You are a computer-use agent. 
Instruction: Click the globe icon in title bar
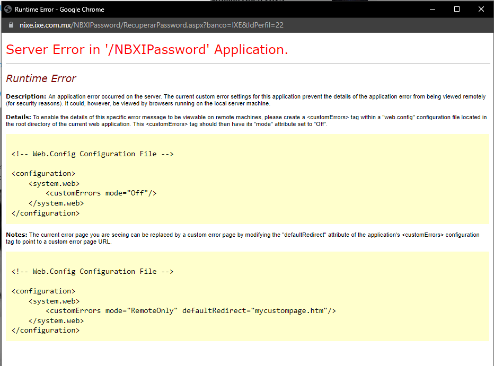click(x=8, y=9)
